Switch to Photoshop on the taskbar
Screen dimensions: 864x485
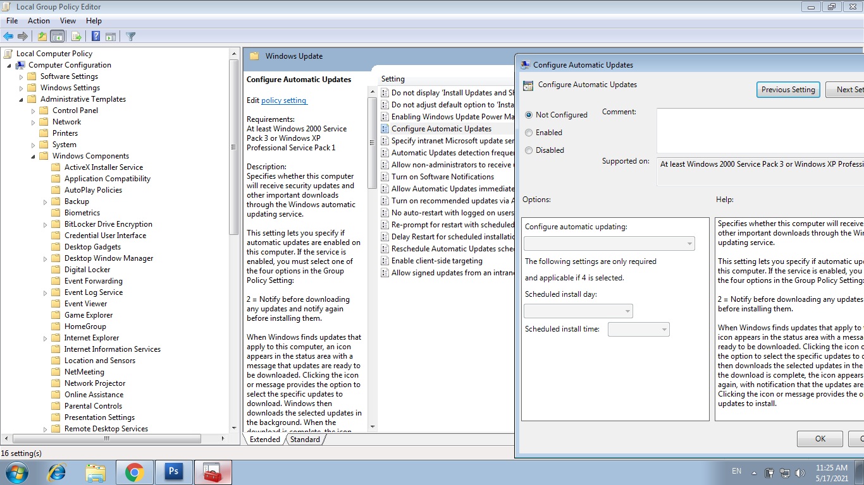[173, 472]
